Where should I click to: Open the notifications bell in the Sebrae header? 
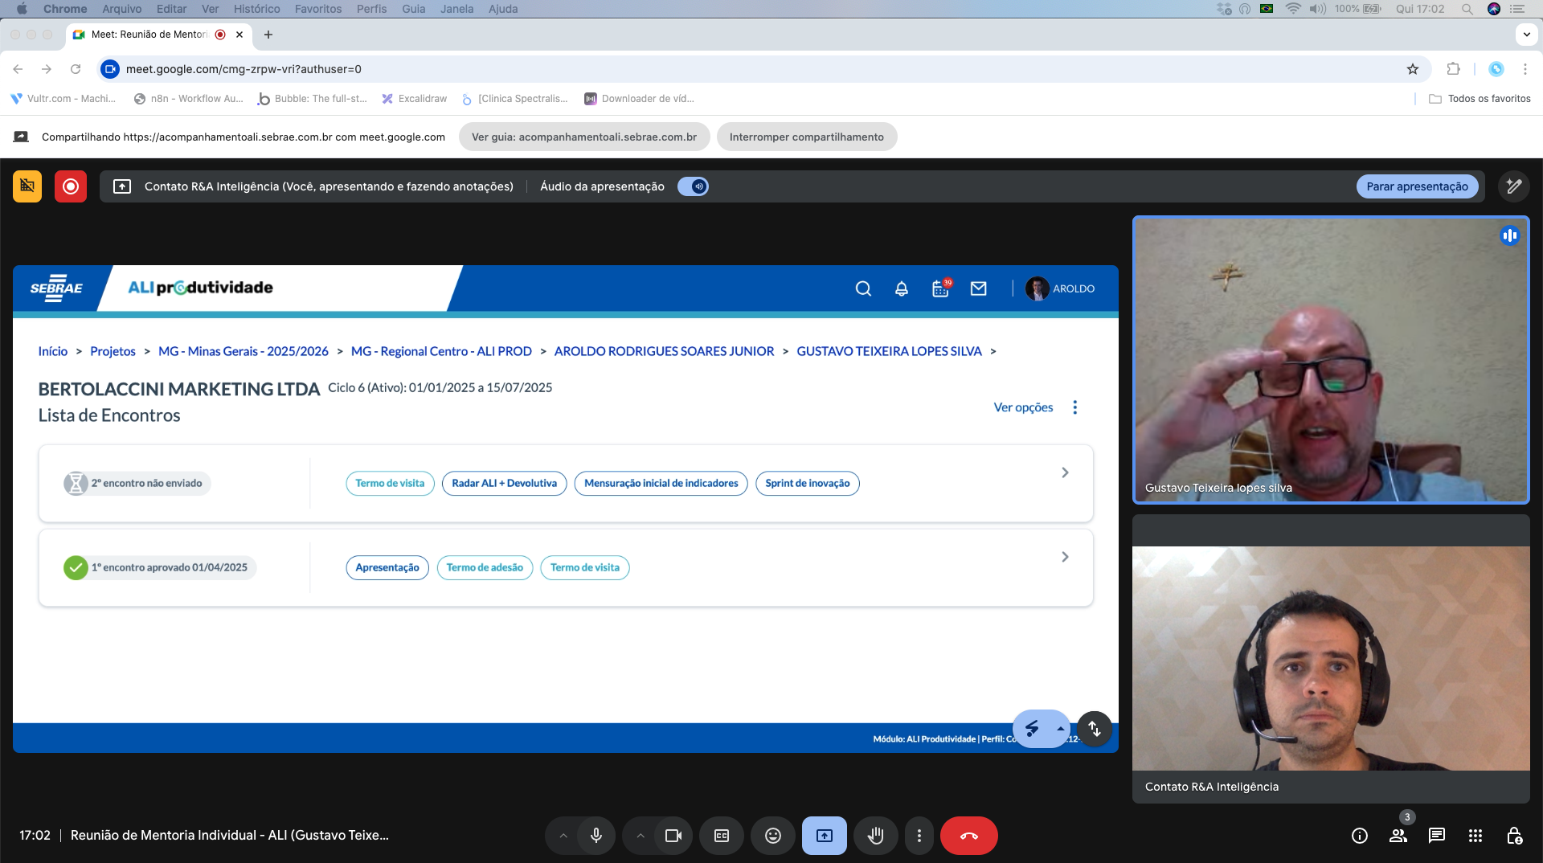[x=902, y=288]
